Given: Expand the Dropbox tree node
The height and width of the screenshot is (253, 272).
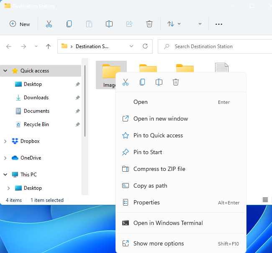Looking at the screenshot, I should tap(5, 142).
